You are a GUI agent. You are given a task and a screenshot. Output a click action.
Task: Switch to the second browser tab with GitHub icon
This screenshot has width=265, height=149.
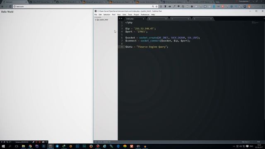(41, 2)
